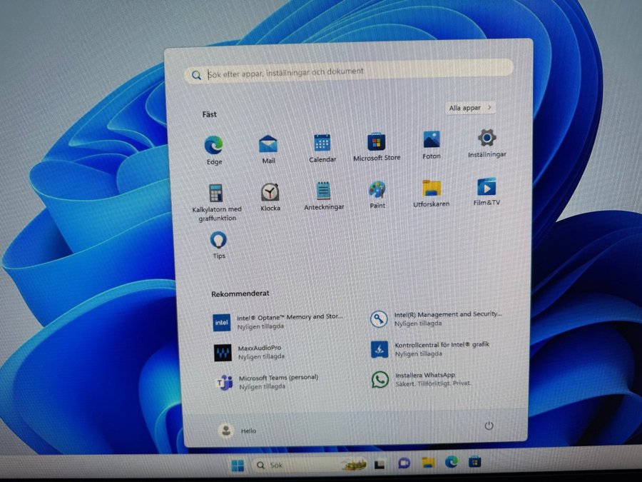Open Utforskaren file explorer

coord(432,189)
